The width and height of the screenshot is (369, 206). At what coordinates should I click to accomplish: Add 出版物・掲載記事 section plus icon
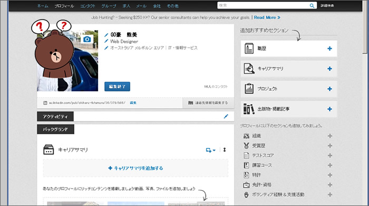point(329,109)
